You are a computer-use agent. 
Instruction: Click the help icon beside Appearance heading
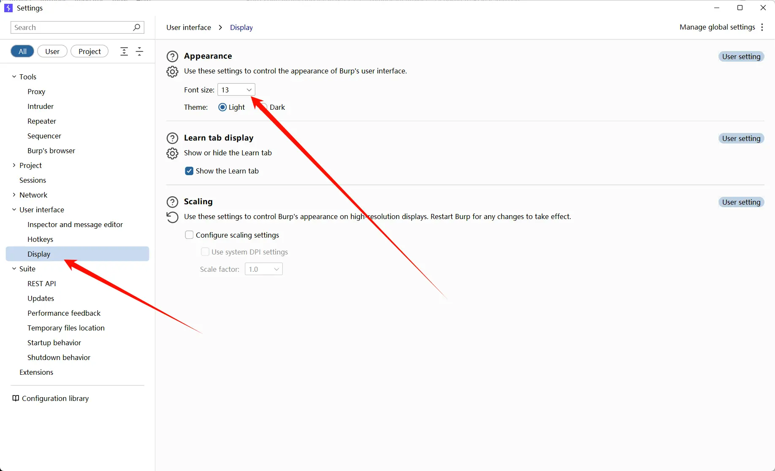coord(172,56)
